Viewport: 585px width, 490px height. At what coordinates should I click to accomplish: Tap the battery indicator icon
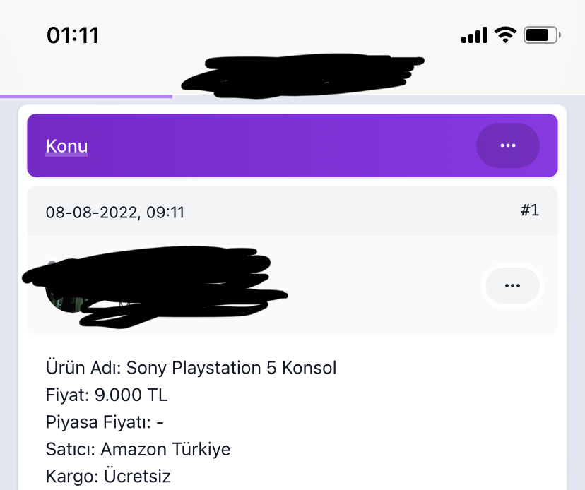tap(542, 35)
